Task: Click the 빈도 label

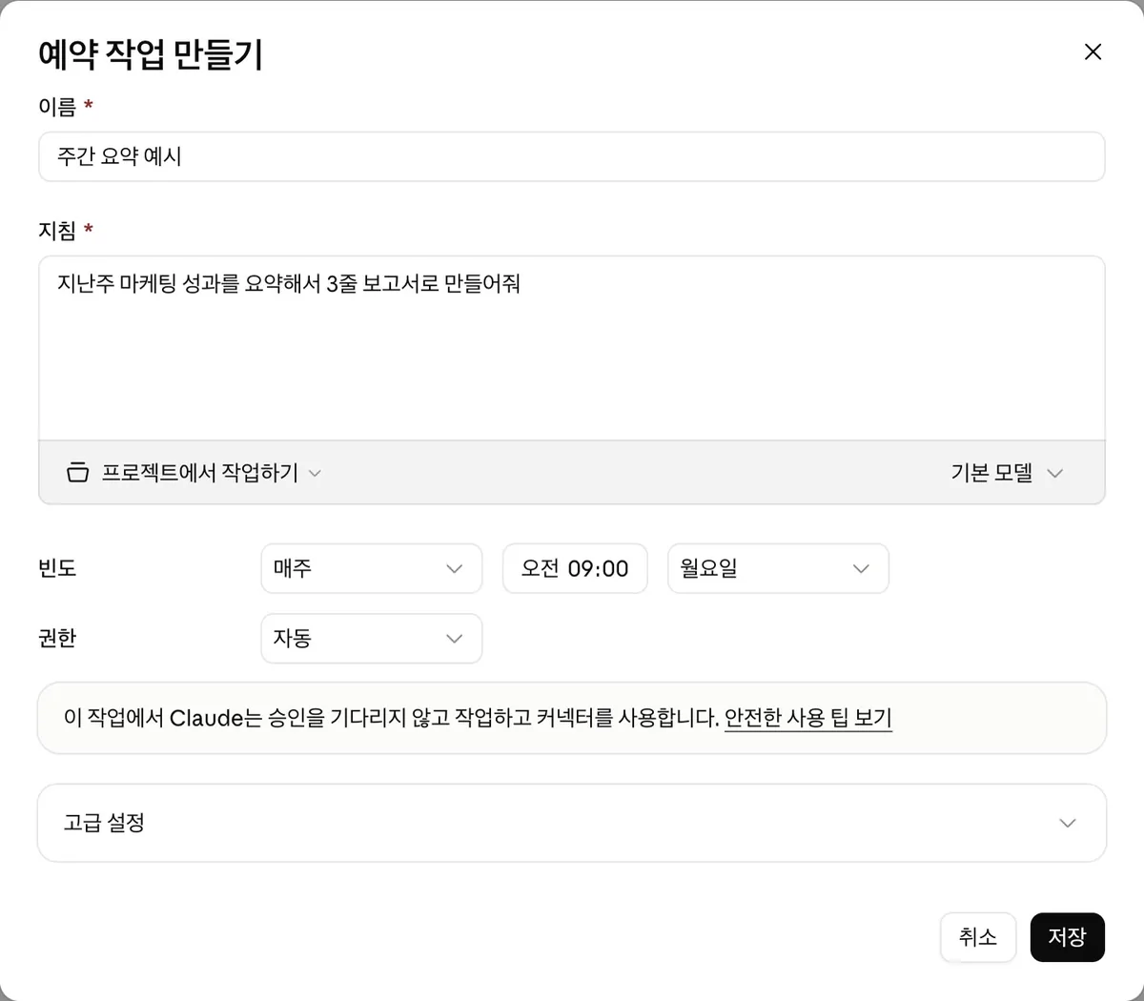Action: [57, 568]
